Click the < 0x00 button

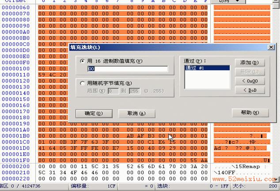tap(250, 81)
